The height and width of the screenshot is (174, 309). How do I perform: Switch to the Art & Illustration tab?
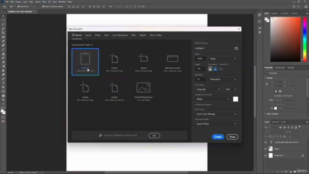pyautogui.click(x=120, y=35)
